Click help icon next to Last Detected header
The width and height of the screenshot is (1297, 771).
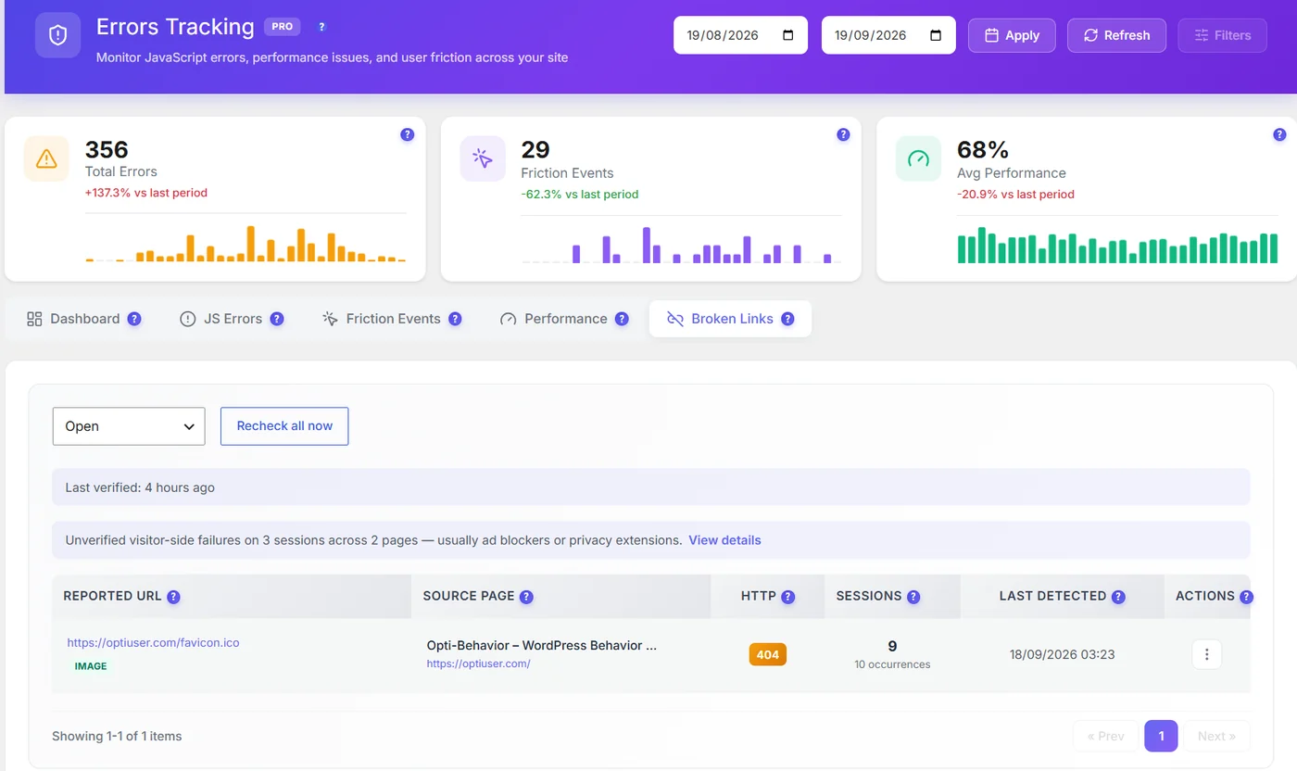[1118, 597]
